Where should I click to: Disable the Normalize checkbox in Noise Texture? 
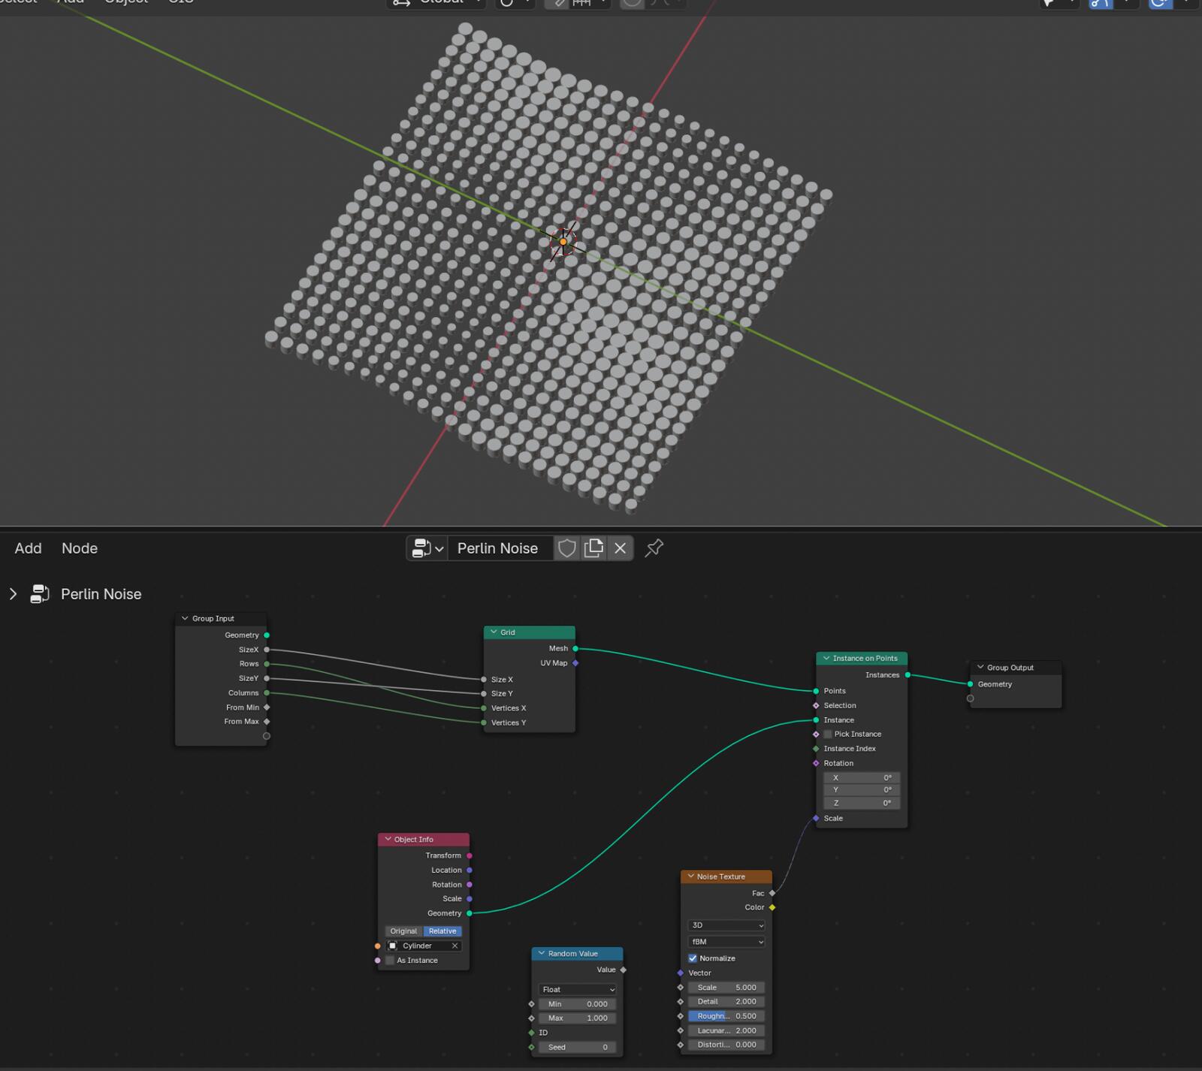click(693, 958)
